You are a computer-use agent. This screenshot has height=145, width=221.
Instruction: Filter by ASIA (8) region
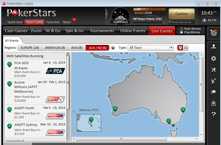pyautogui.click(x=77, y=48)
